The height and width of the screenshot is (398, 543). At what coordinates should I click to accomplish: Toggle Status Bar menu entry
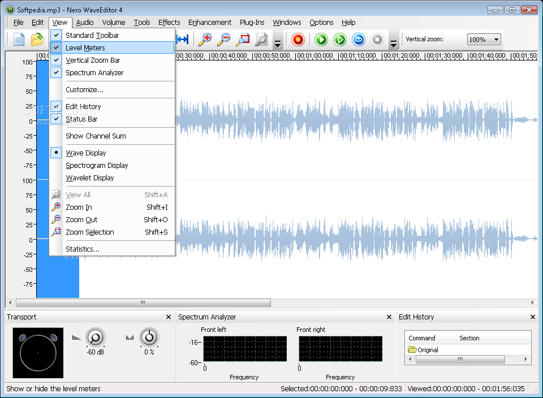pyautogui.click(x=112, y=119)
